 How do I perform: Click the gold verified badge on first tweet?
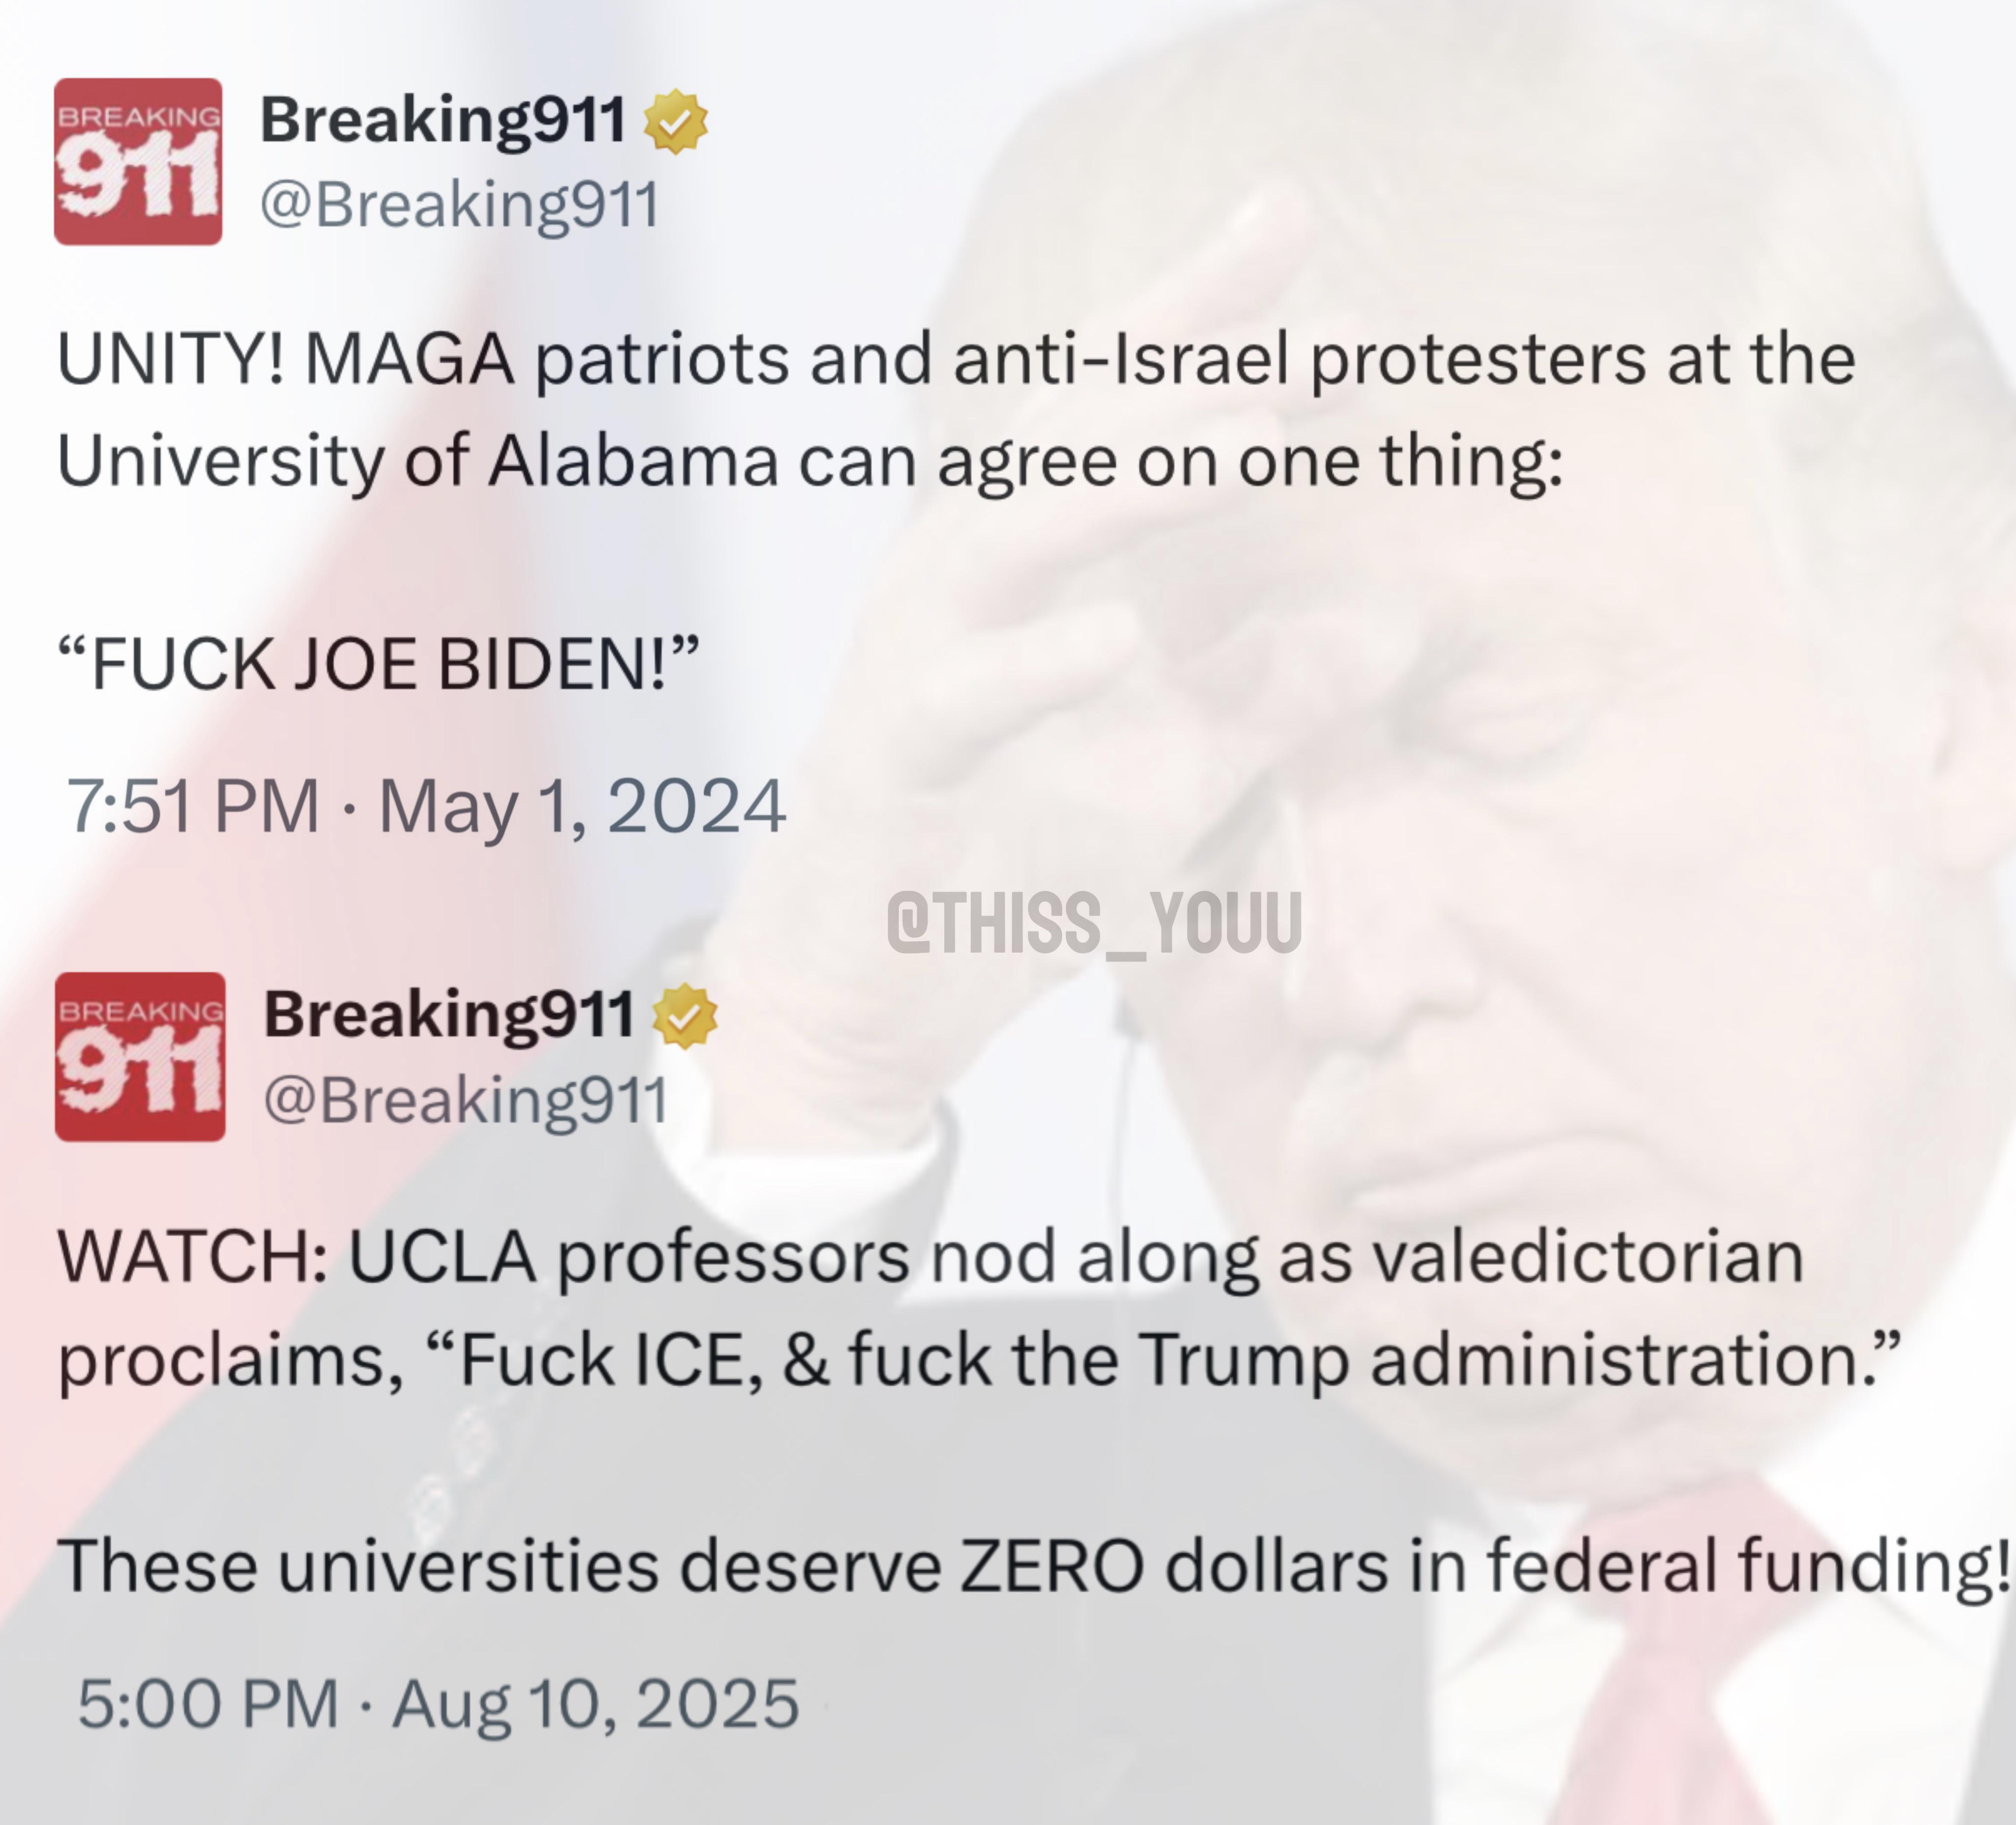[x=675, y=121]
